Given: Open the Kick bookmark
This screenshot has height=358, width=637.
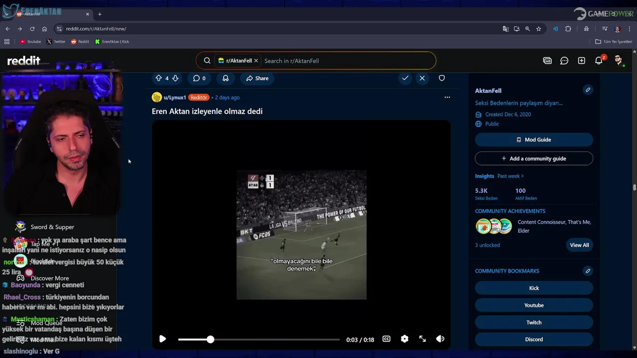Looking at the screenshot, I should [534, 288].
